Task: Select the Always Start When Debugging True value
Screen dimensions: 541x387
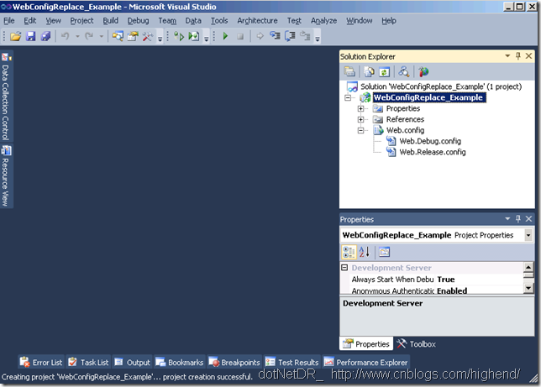Action: pyautogui.click(x=446, y=280)
